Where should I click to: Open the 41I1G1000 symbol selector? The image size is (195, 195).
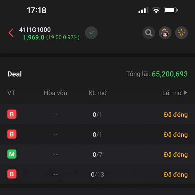35,30
